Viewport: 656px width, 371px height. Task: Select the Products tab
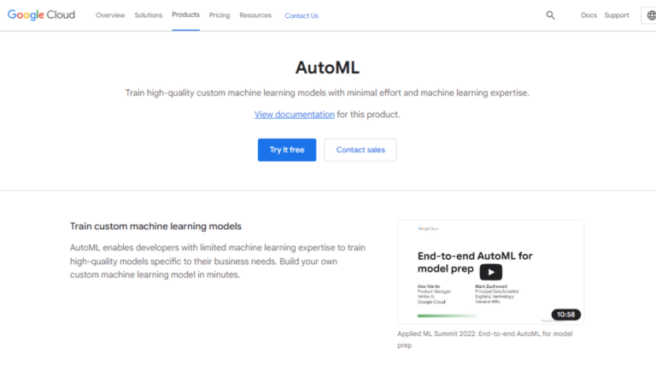coord(185,15)
